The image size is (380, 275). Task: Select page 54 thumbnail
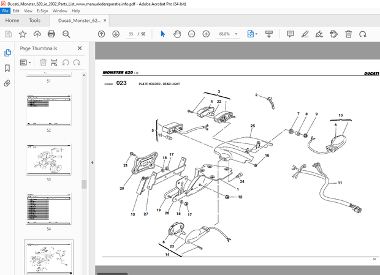coord(48,209)
